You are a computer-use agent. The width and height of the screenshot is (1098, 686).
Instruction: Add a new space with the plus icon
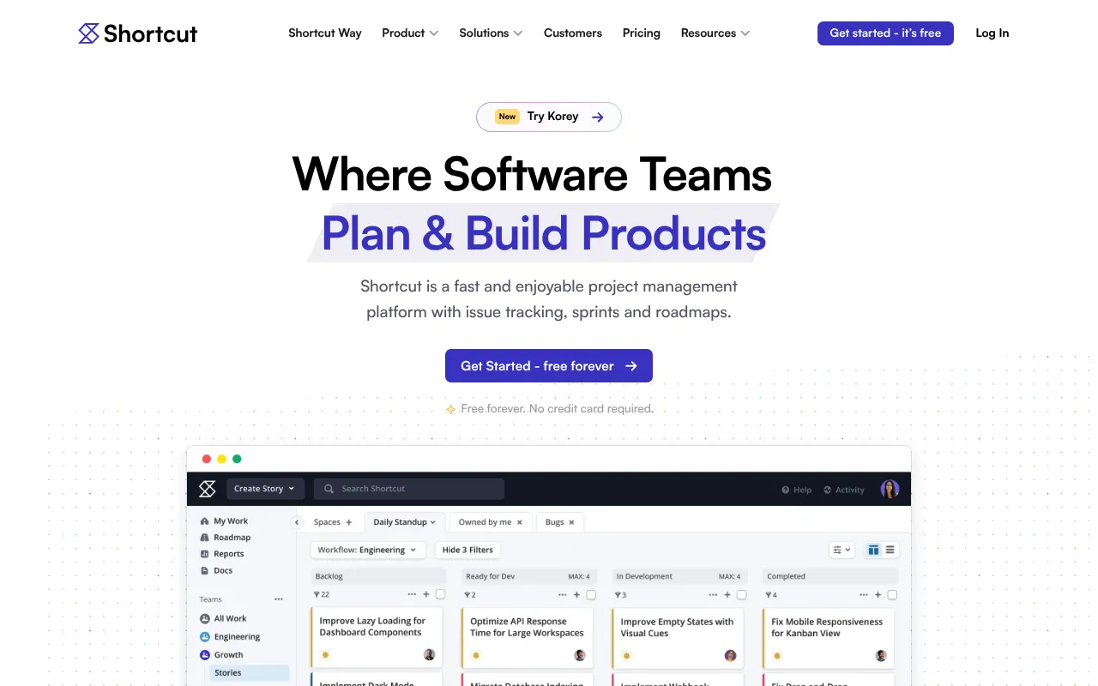coord(349,522)
